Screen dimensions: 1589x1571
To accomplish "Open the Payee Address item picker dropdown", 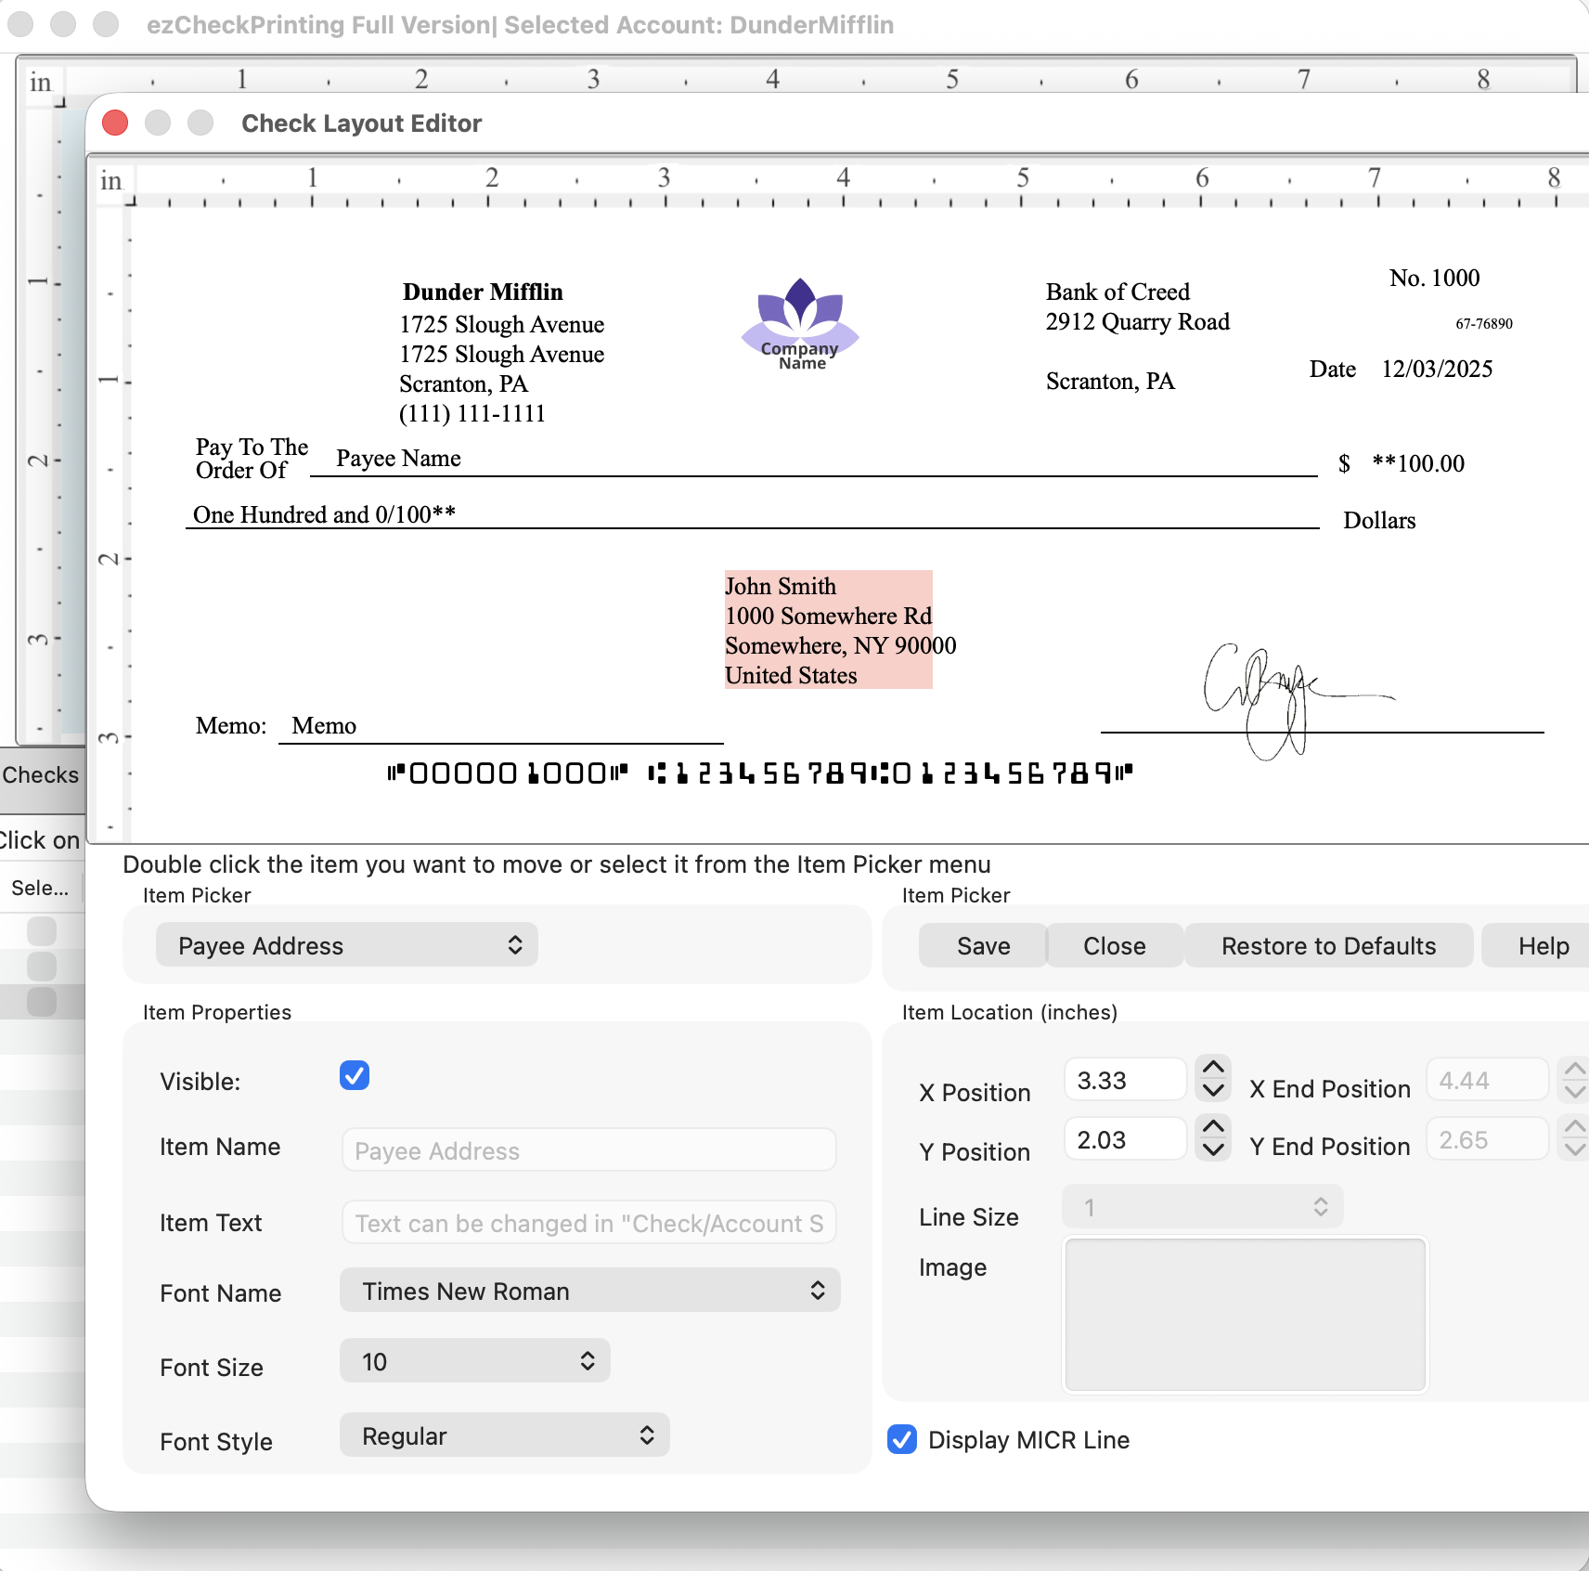I will 347,945.
